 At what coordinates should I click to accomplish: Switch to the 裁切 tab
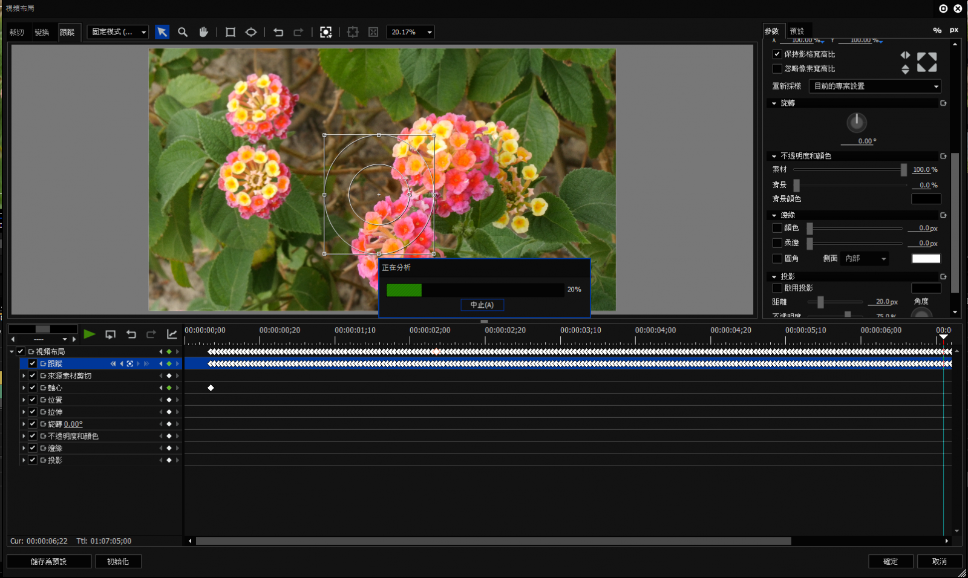17,33
